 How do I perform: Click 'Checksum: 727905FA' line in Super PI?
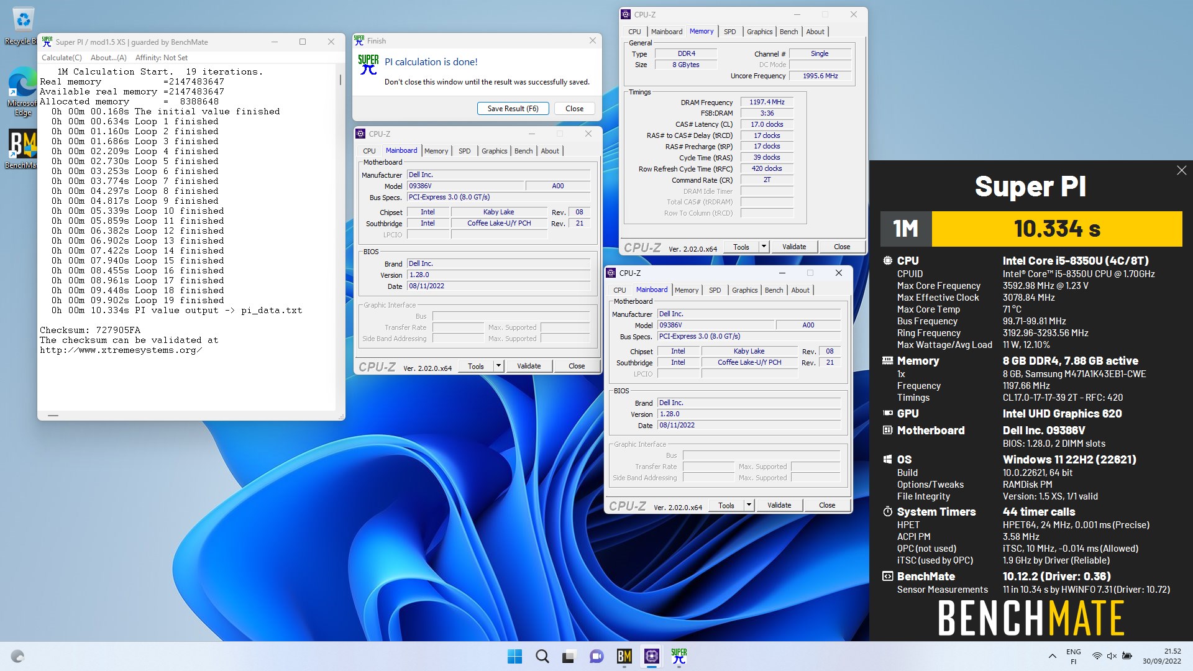[x=90, y=330]
